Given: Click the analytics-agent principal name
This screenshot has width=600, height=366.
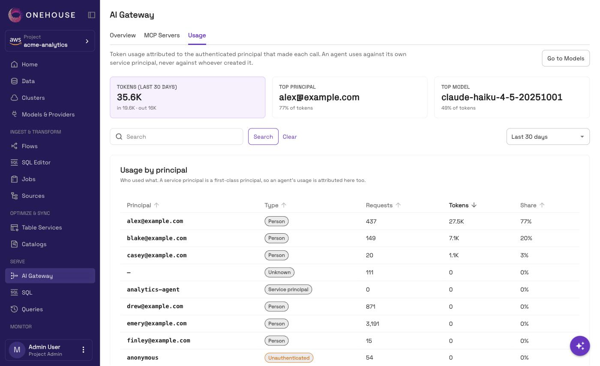Looking at the screenshot, I should [x=153, y=289].
